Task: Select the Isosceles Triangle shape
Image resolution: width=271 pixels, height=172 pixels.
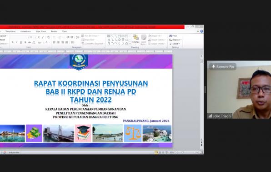Action: point(109,40)
